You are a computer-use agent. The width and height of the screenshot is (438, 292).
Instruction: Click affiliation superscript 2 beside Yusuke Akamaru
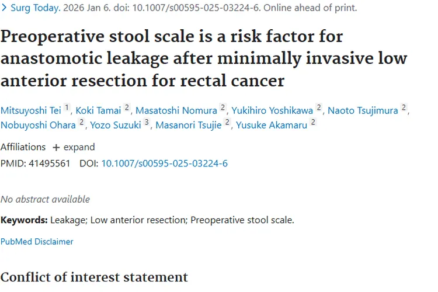pyautogui.click(x=314, y=122)
